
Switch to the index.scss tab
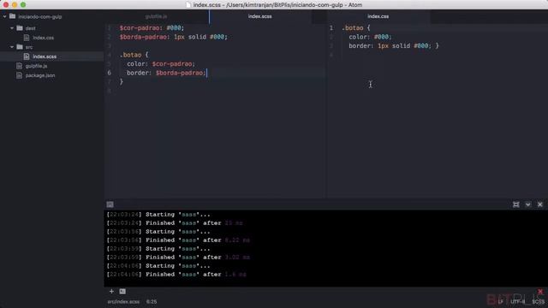(260, 16)
